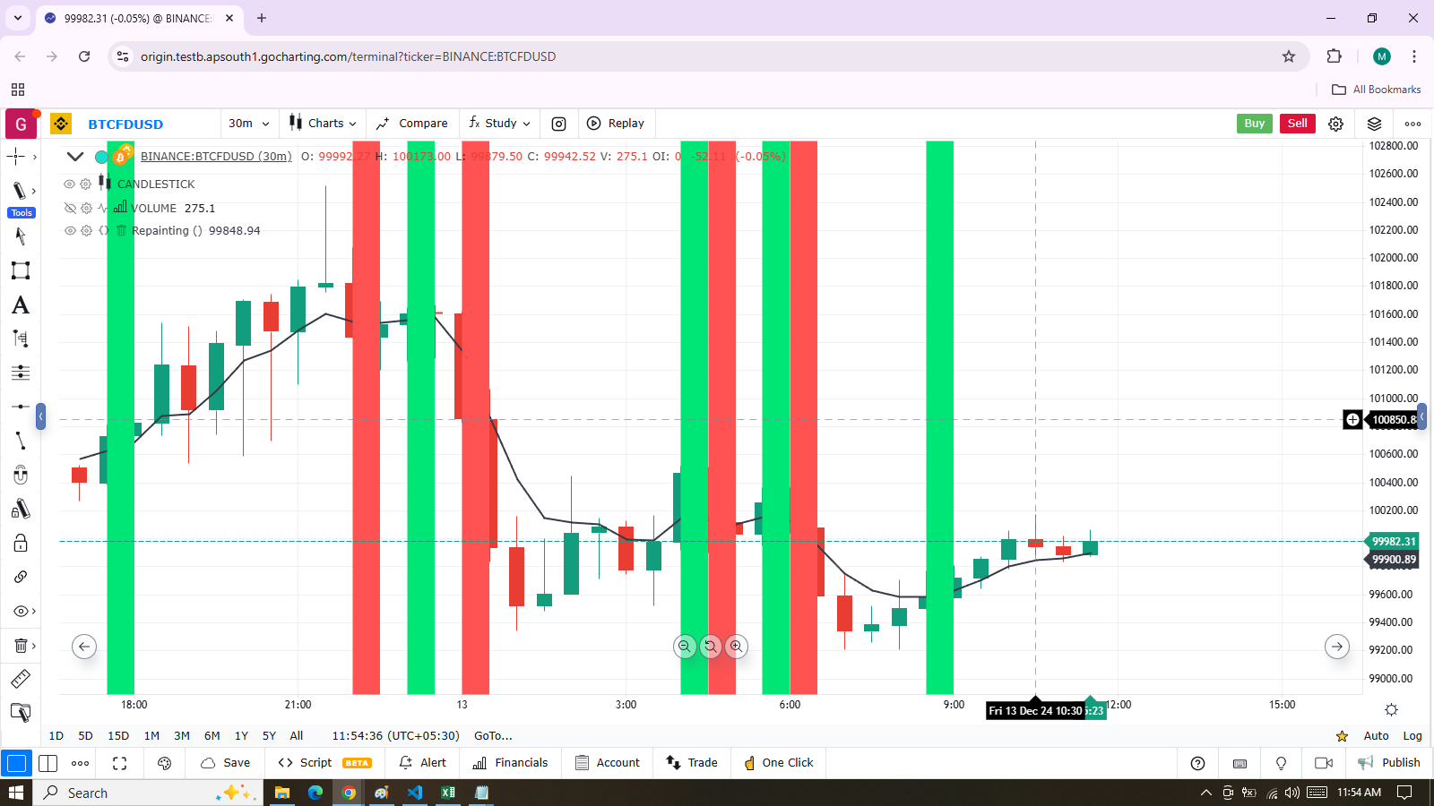Open the Study indicators dropdown

[x=500, y=124]
